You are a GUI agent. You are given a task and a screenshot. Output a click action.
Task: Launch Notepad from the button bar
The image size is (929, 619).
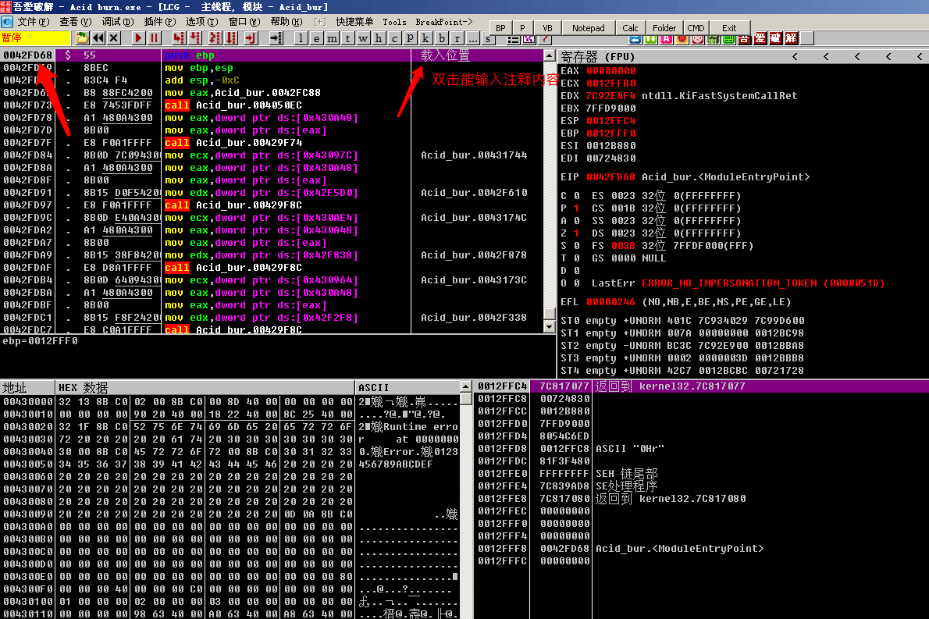[589, 28]
